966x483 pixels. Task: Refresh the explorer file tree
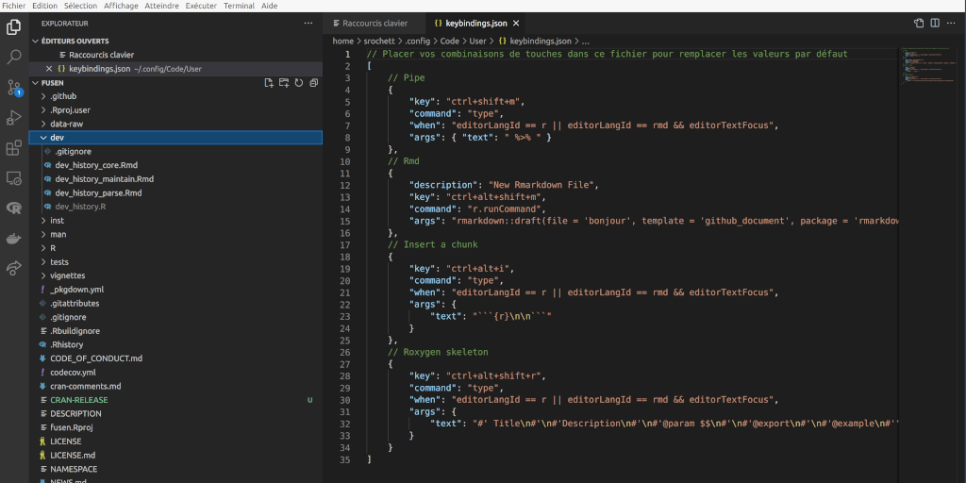299,83
